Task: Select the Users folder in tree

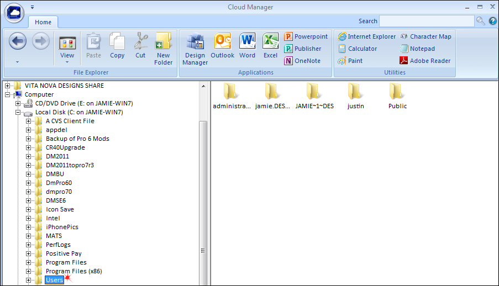Action: [54, 280]
